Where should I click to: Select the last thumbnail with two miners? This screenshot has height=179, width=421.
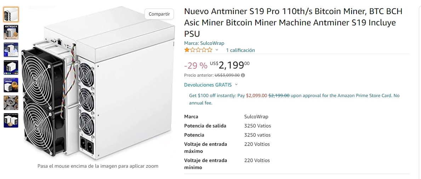(x=11, y=120)
